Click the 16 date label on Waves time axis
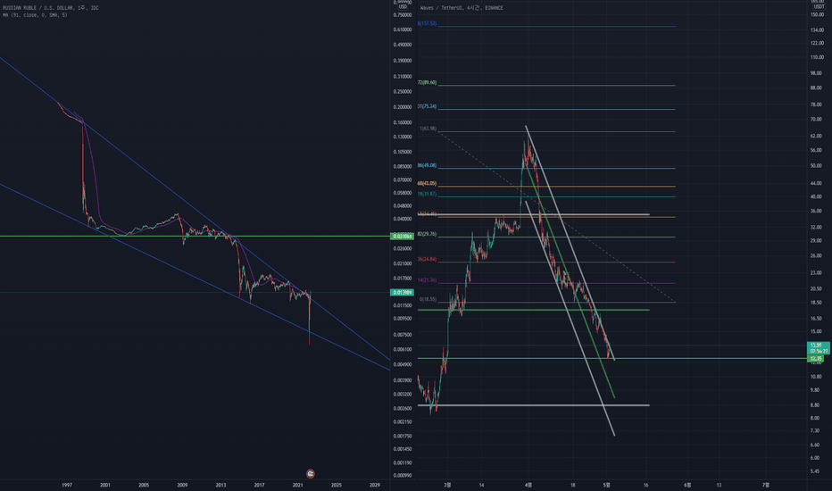The width and height of the screenshot is (832, 491). coord(645,485)
